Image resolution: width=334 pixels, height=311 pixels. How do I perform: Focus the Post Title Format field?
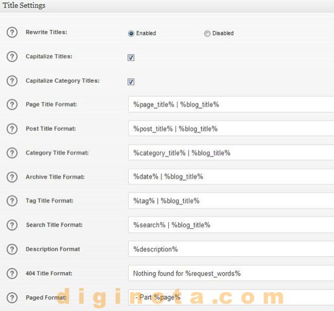coord(231,128)
